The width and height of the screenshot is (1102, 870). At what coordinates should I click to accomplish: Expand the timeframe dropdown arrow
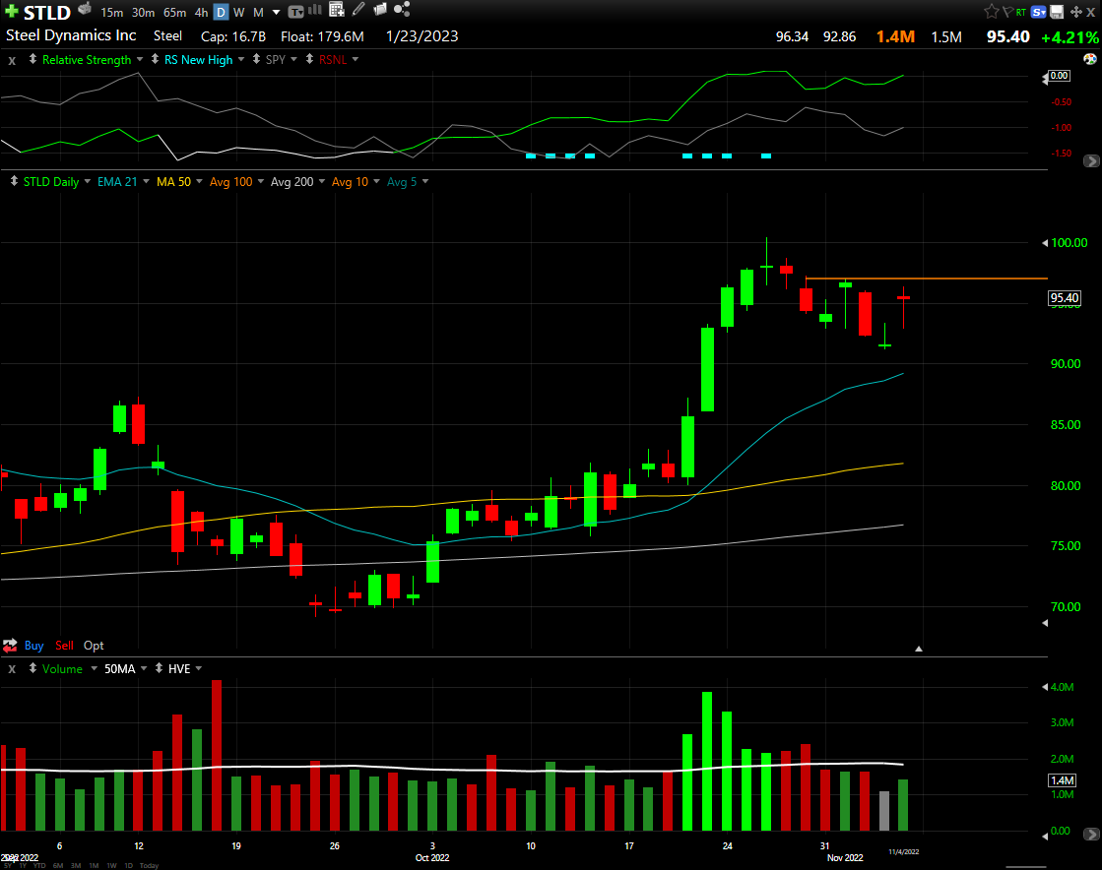tap(276, 13)
